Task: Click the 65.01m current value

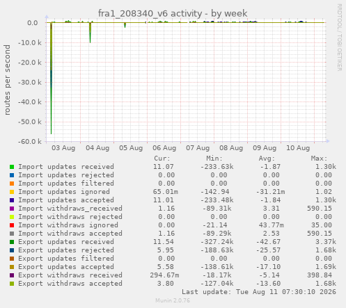Action: [166, 192]
